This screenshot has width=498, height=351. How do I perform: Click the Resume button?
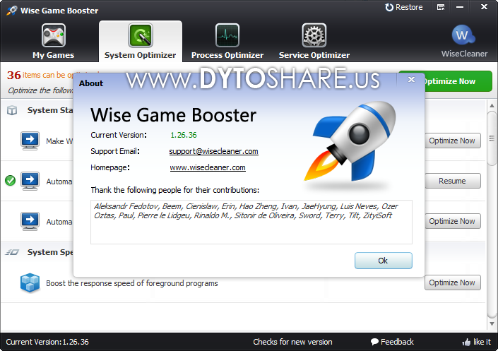coord(453,181)
